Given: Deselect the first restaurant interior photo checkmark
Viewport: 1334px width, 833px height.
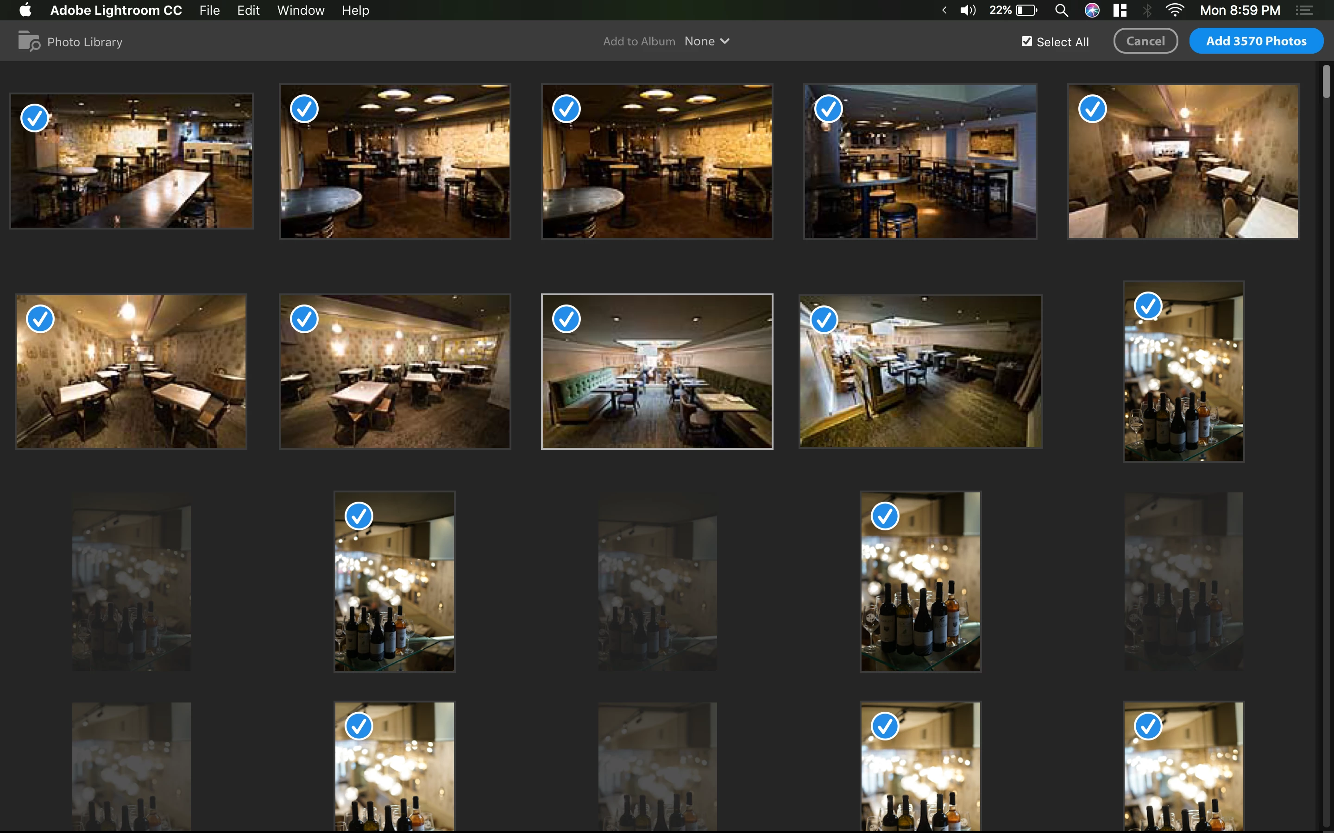Looking at the screenshot, I should point(34,118).
